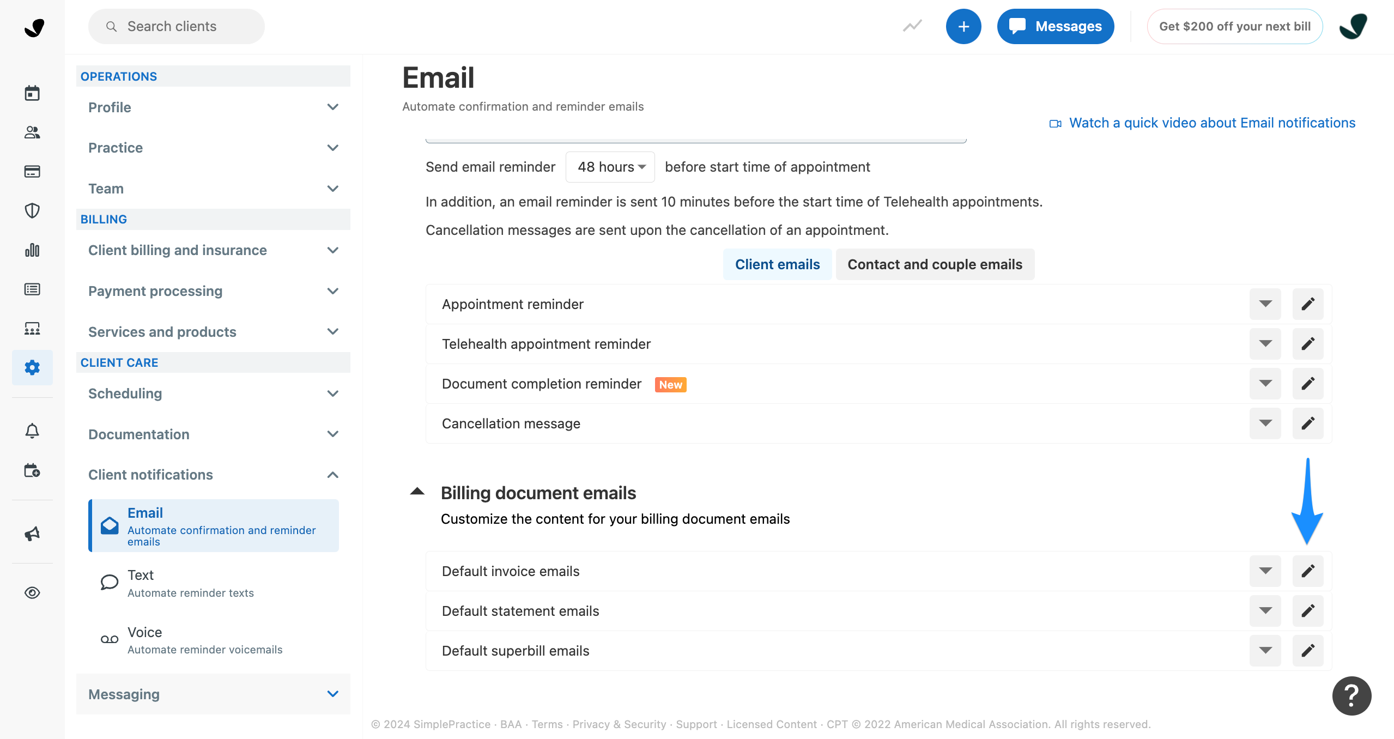Expand the Team settings menu
The width and height of the screenshot is (1394, 739).
(213, 189)
